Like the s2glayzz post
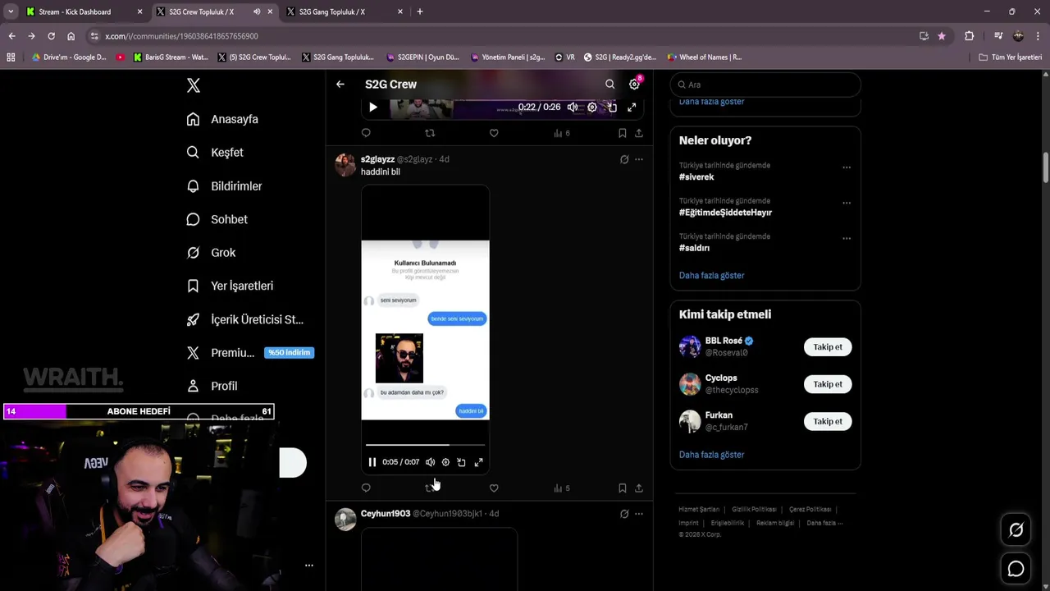The image size is (1050, 591). point(494,488)
